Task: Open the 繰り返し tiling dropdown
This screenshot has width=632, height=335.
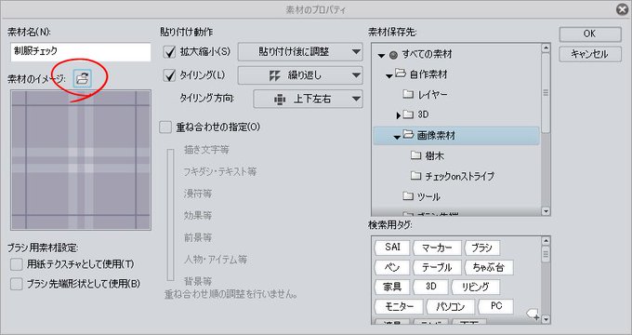Action: point(300,75)
